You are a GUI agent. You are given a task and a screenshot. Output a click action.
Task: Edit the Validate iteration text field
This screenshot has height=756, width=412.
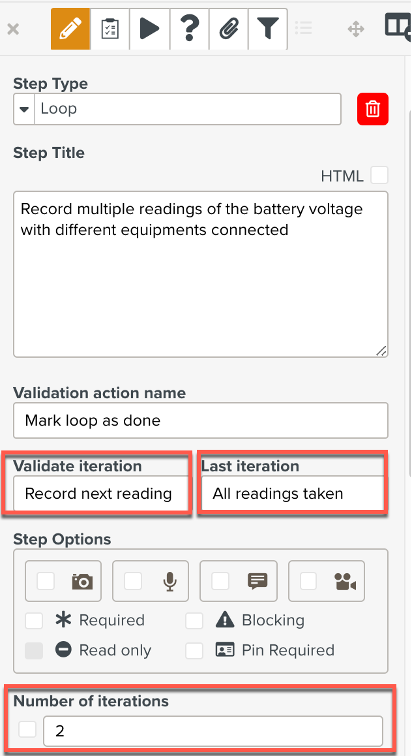pos(98,494)
